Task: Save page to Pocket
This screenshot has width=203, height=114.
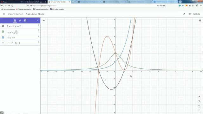Action: coord(161,6)
